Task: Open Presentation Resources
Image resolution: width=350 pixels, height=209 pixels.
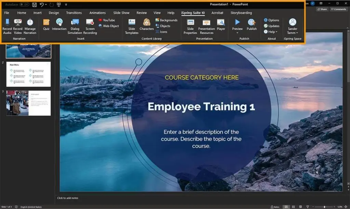Action: (206, 27)
